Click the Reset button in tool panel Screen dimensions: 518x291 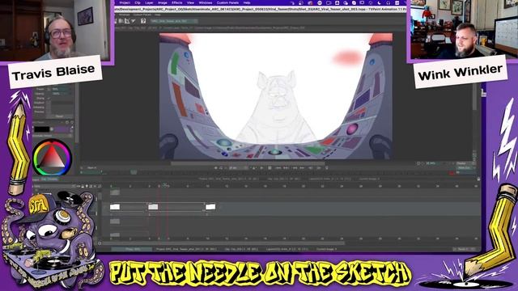click(x=59, y=116)
